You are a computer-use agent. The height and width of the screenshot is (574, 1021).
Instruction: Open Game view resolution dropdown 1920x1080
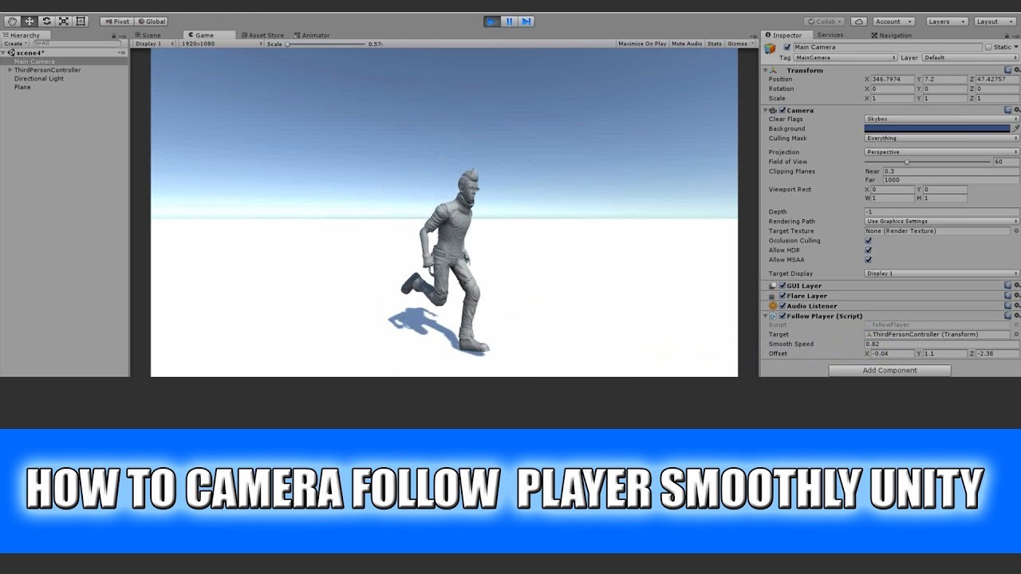220,44
